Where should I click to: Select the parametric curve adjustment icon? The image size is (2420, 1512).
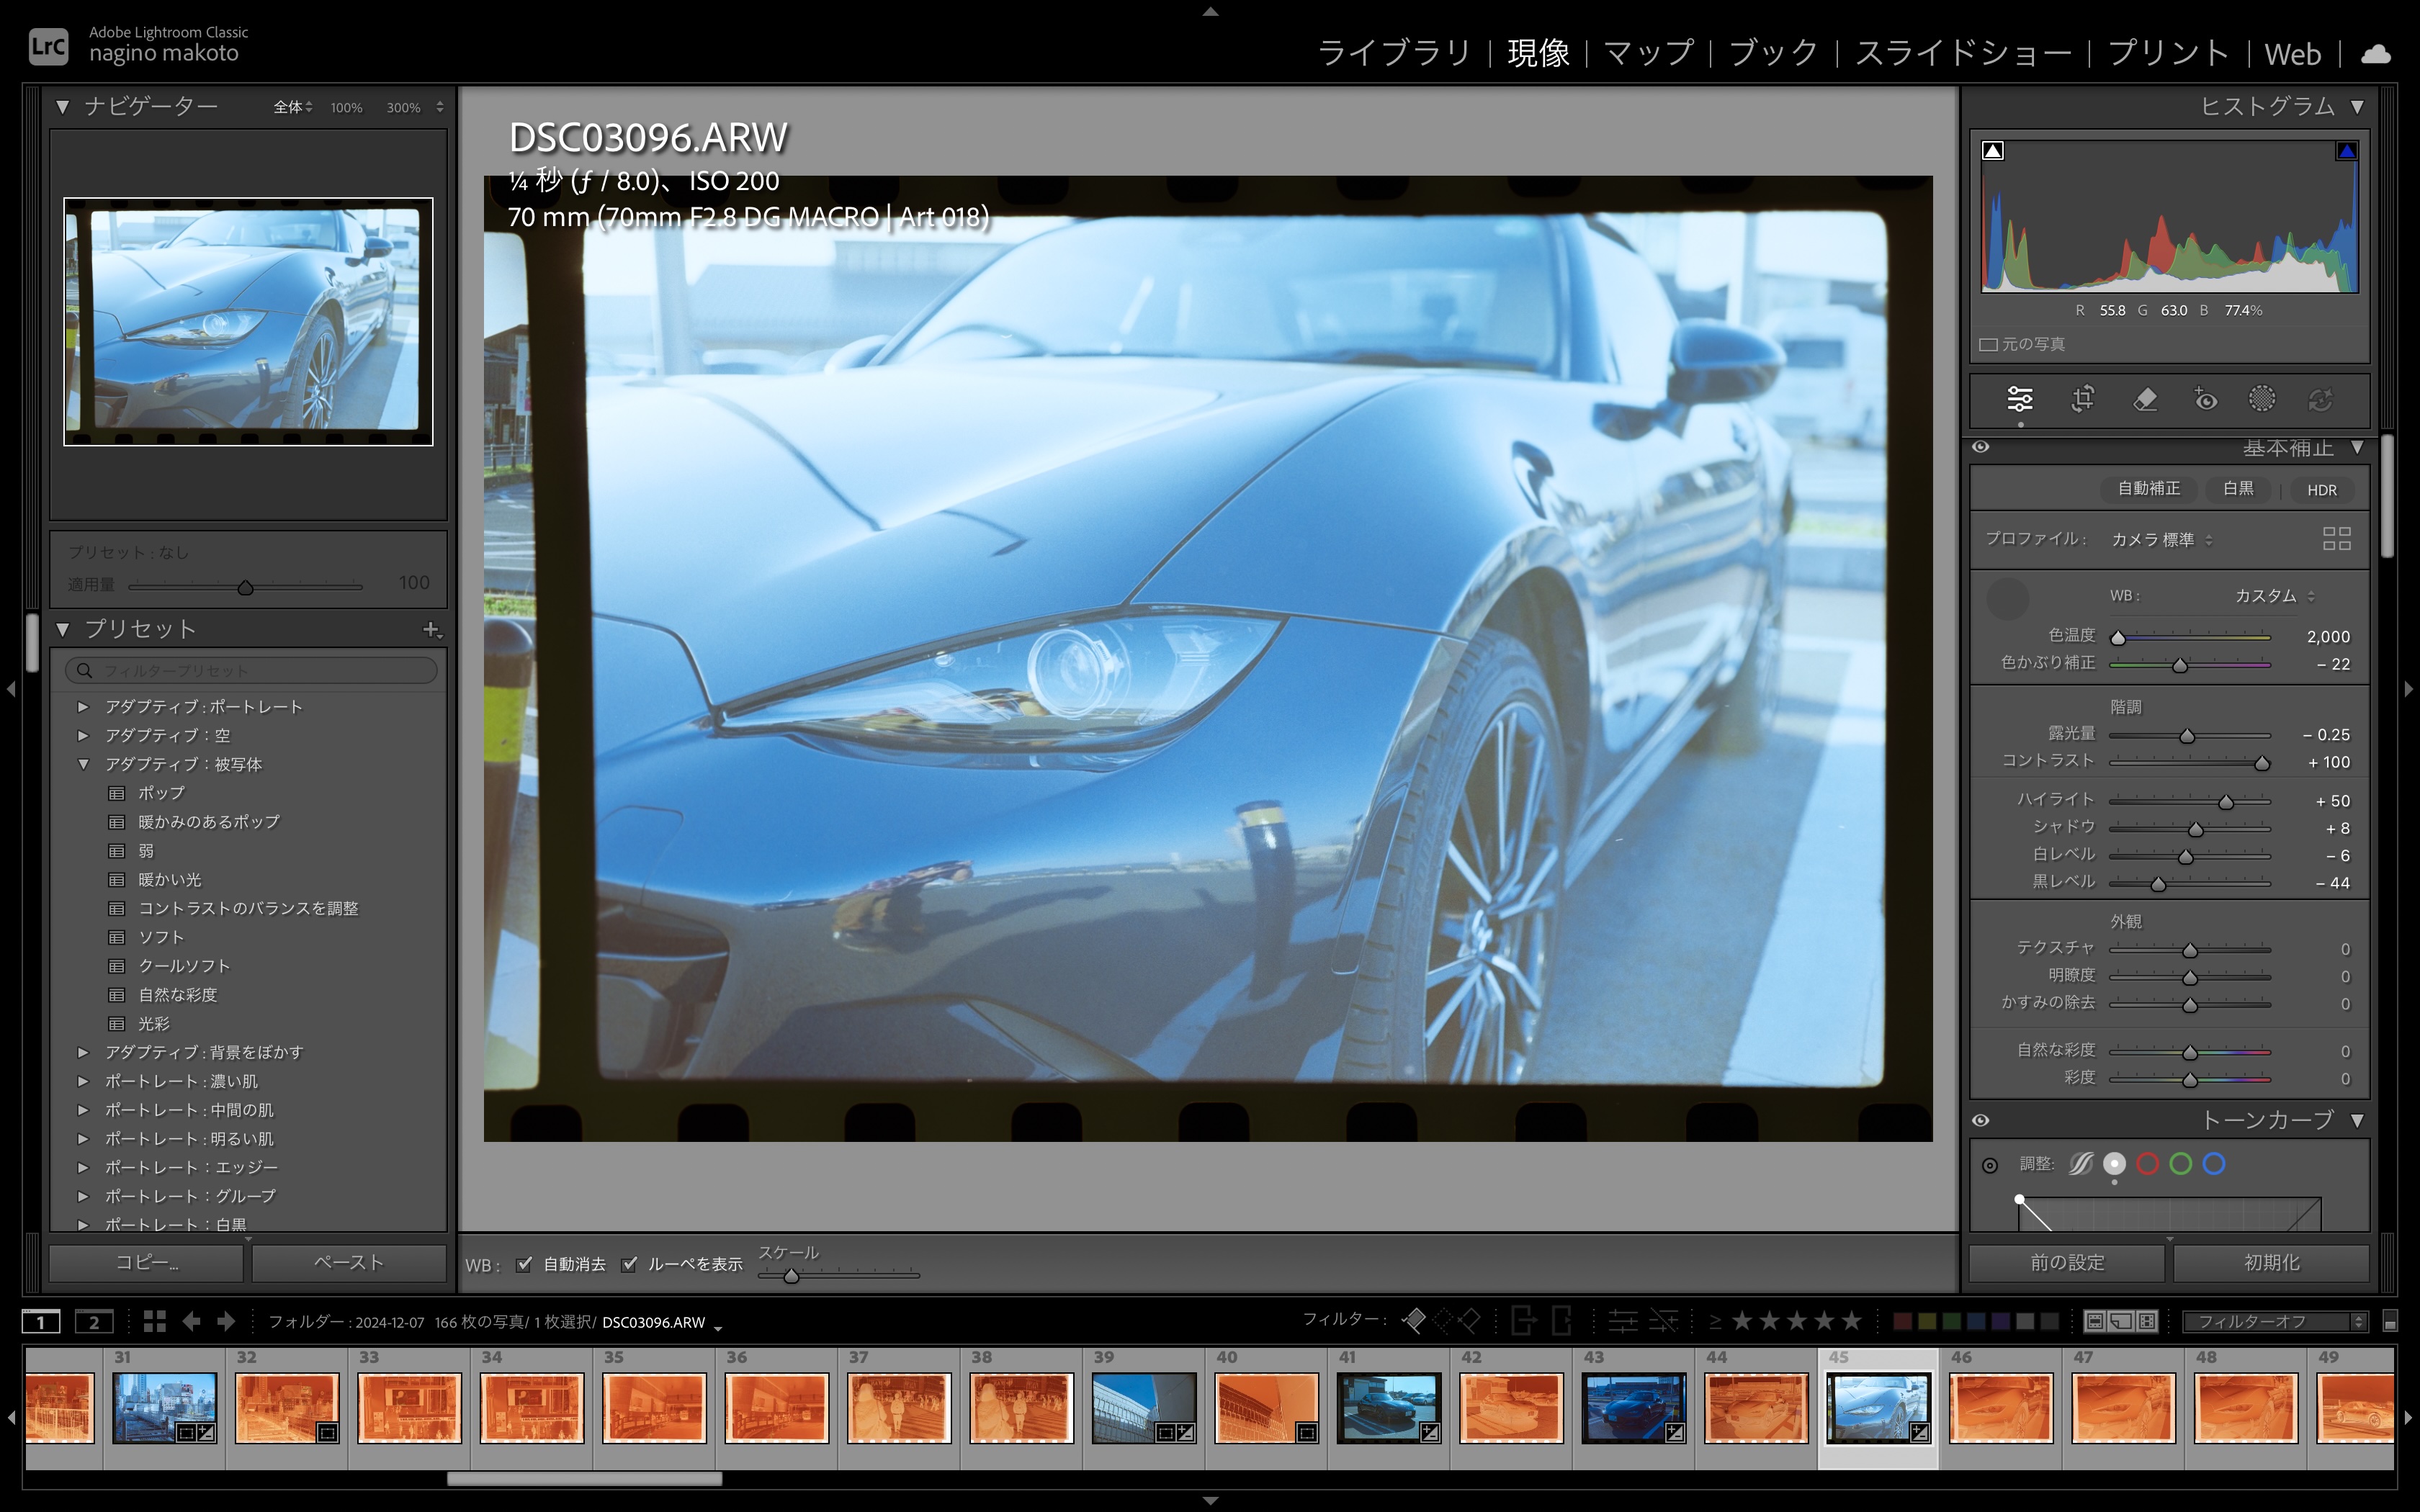pyautogui.click(x=2080, y=1164)
